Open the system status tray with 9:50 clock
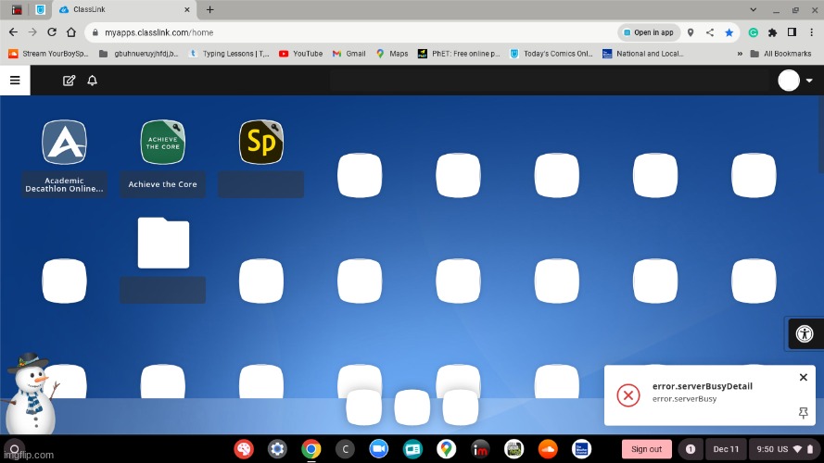This screenshot has height=463, width=824. 784,449
